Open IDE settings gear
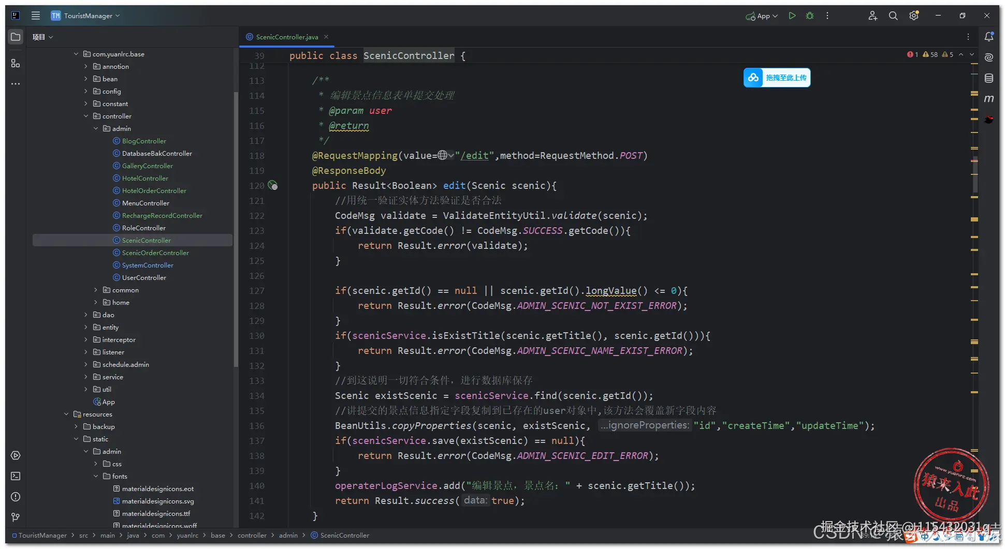Screen dimensions: 1005x549 (914, 16)
